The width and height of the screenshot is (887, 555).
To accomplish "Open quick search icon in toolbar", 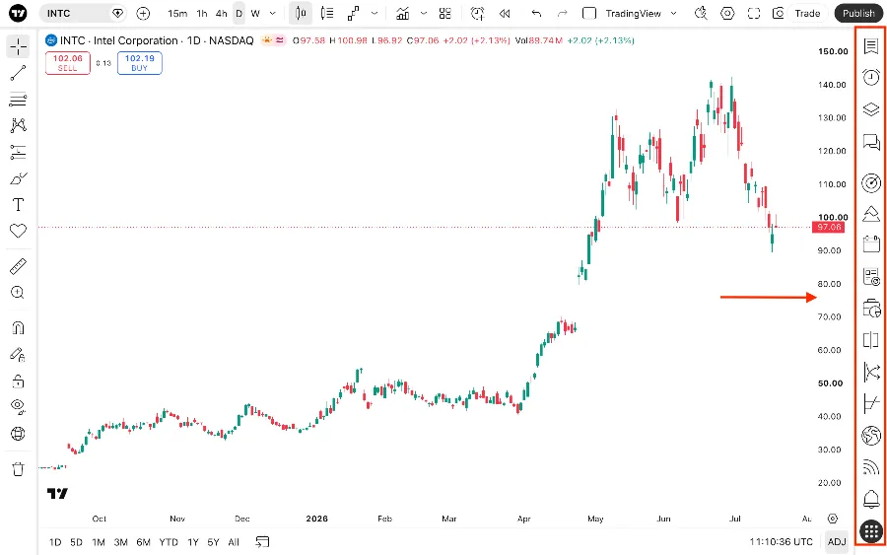I will (701, 13).
